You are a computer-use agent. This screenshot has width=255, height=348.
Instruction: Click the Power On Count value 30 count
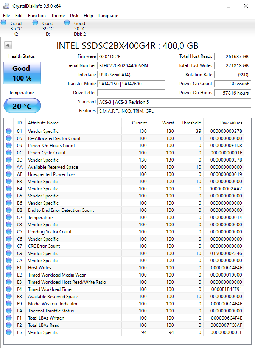pyautogui.click(x=233, y=84)
